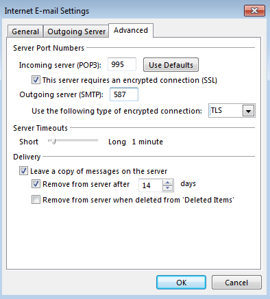Click the Cancel button
The image size is (270, 299).
tap(236, 283)
